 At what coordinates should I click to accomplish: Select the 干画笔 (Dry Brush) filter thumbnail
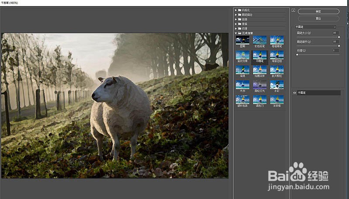coord(260,55)
